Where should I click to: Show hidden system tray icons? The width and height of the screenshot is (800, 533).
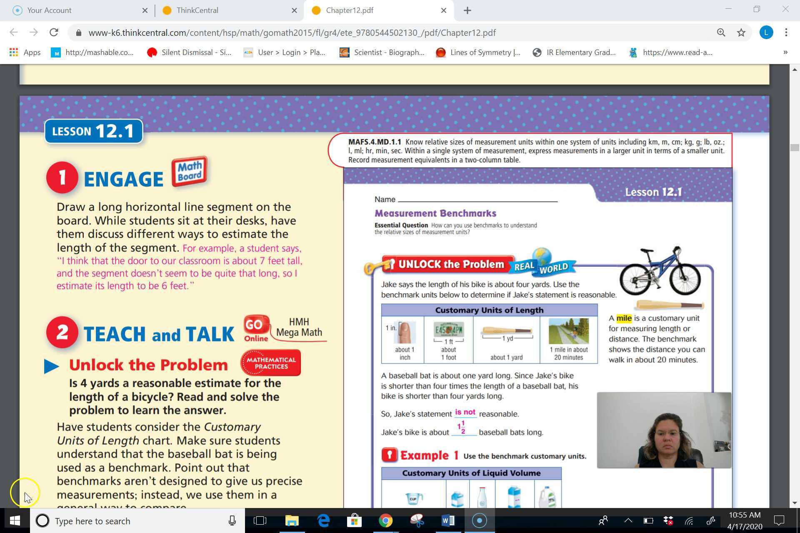[628, 521]
